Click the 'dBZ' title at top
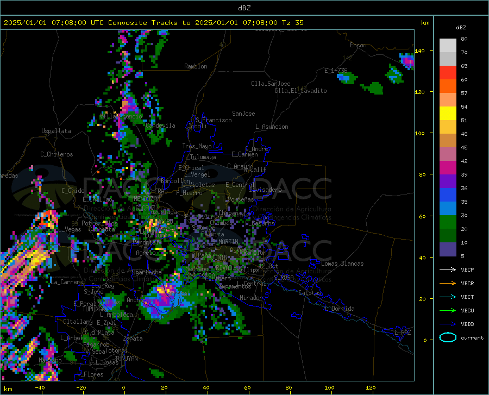This screenshot has width=489, height=395. pos(244,8)
